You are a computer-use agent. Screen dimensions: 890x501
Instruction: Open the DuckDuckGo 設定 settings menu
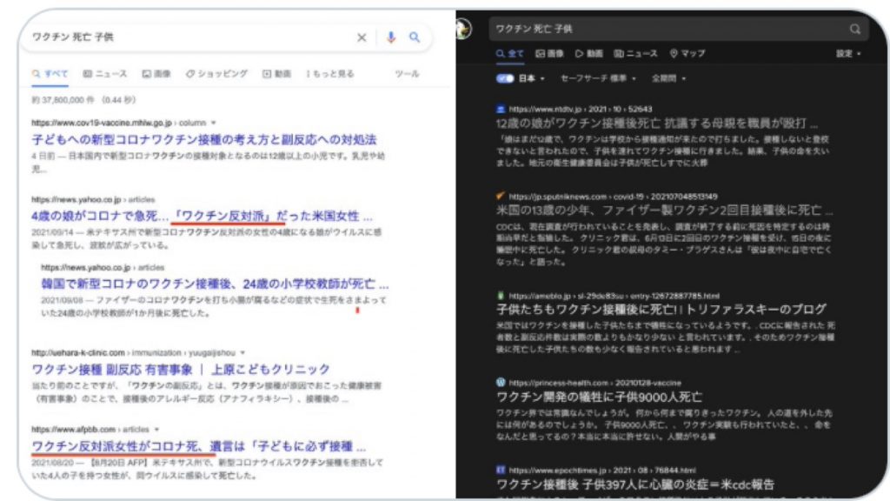[x=848, y=53]
